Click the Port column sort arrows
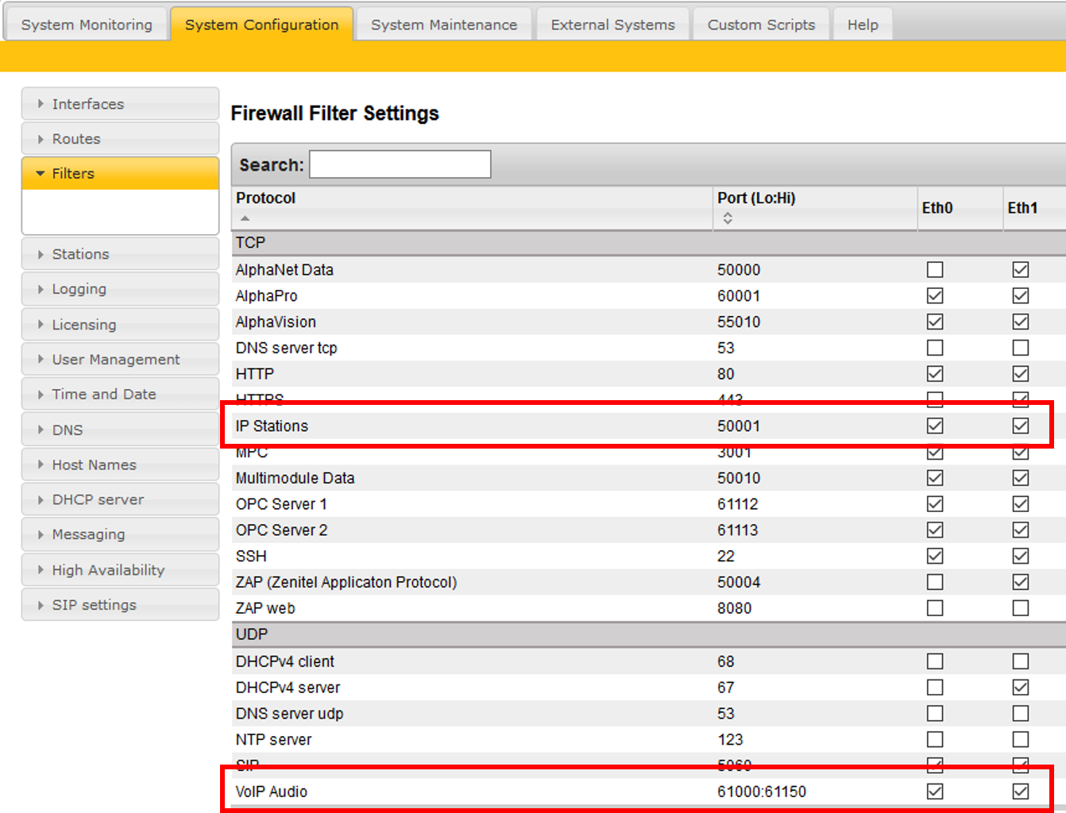 (728, 218)
